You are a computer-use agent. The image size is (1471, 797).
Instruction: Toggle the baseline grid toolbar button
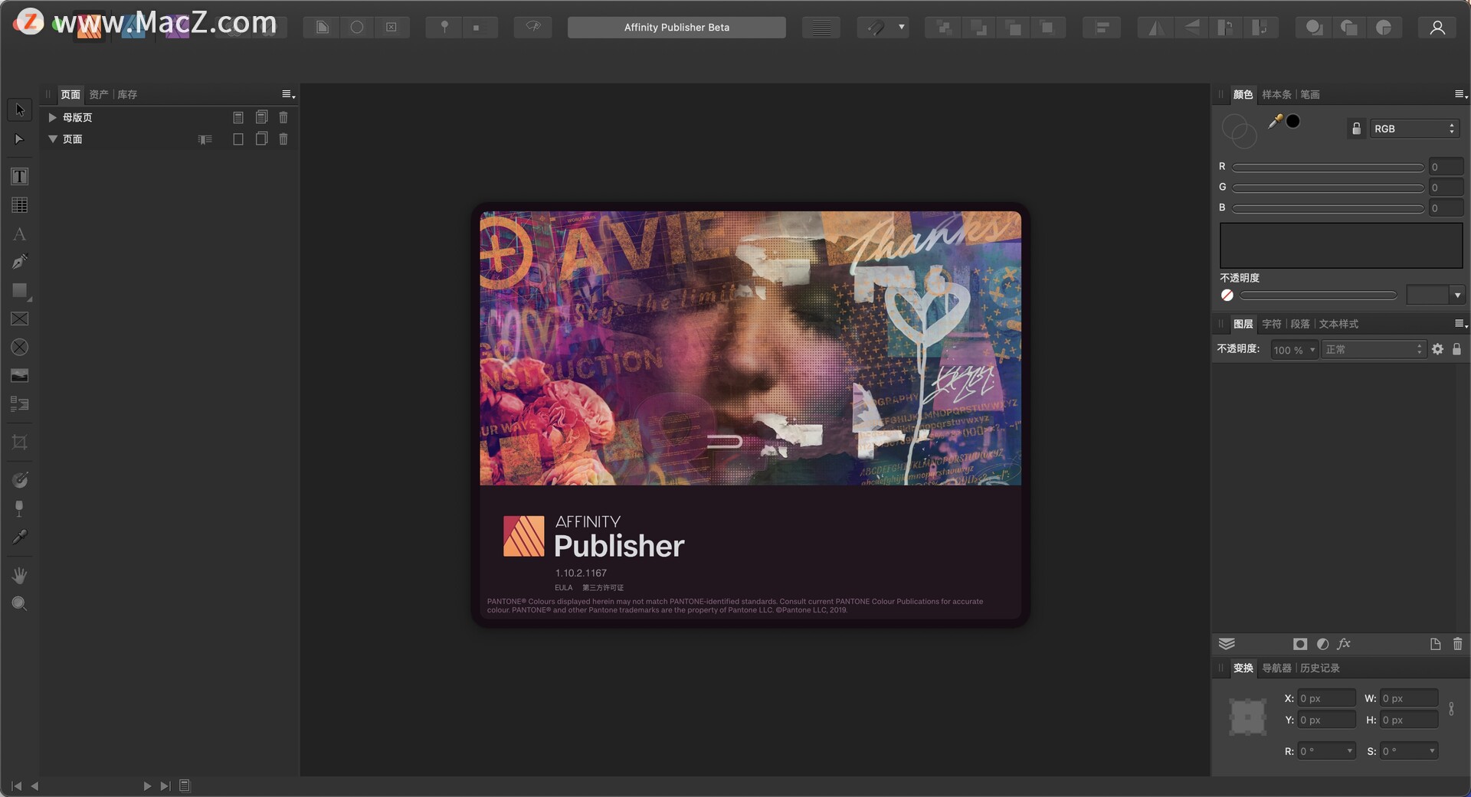[821, 28]
